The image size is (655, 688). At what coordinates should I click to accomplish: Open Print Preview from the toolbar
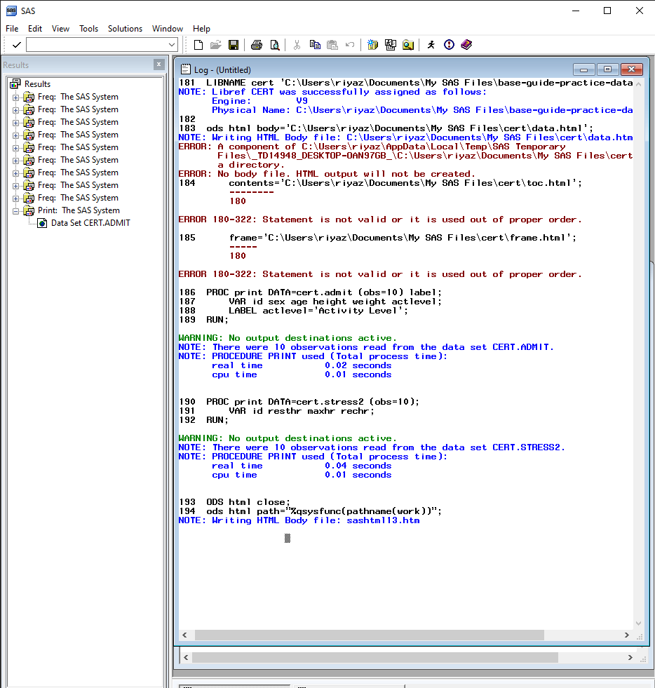[275, 45]
